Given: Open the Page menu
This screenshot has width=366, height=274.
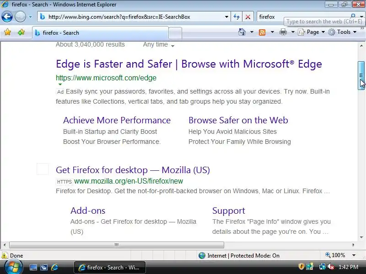Looking at the screenshot, I should click(x=312, y=32).
